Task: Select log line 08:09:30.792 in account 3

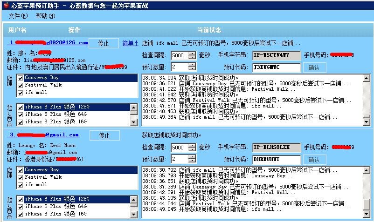Action: (x=240, y=170)
